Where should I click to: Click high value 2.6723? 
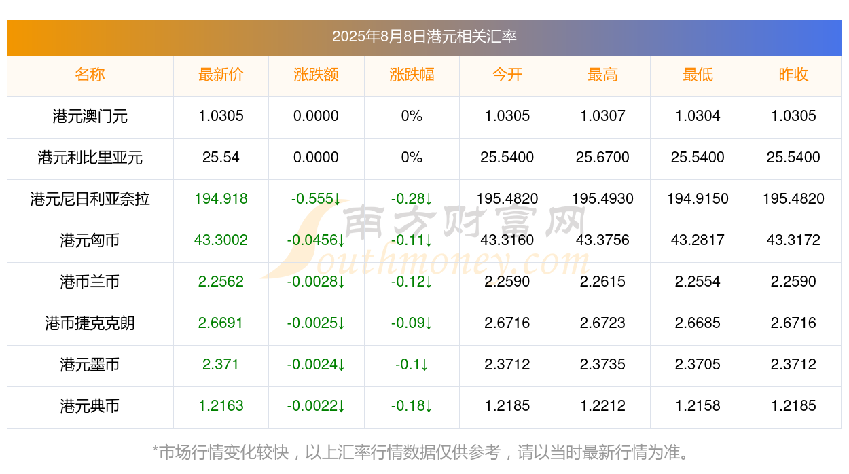tap(602, 323)
